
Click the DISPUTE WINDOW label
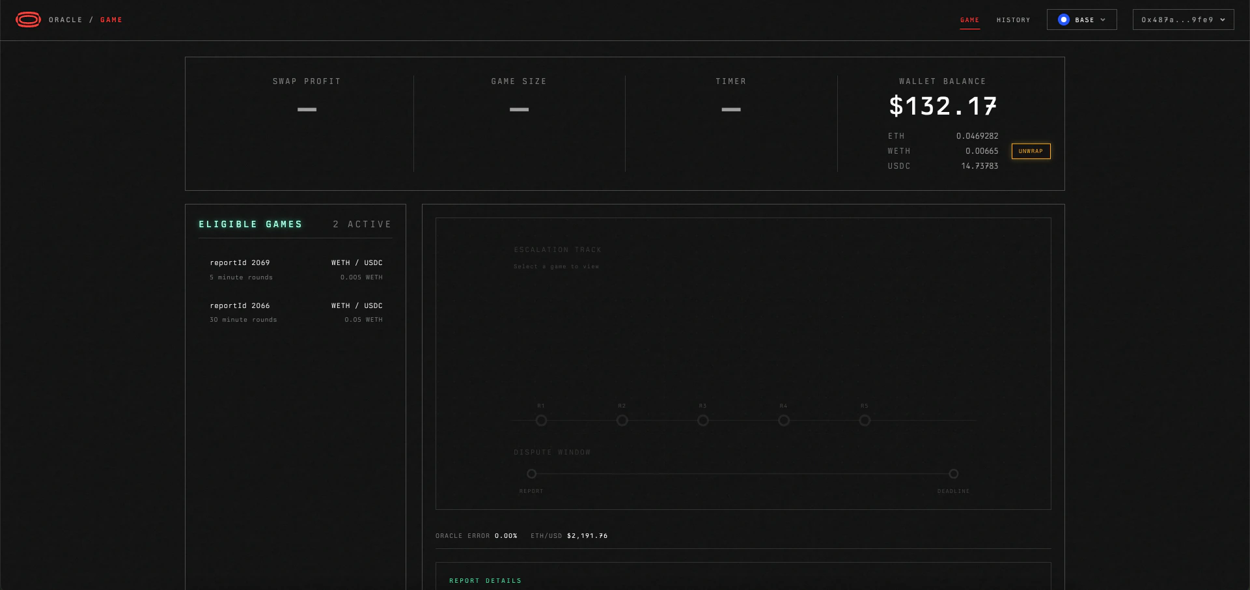click(x=552, y=453)
